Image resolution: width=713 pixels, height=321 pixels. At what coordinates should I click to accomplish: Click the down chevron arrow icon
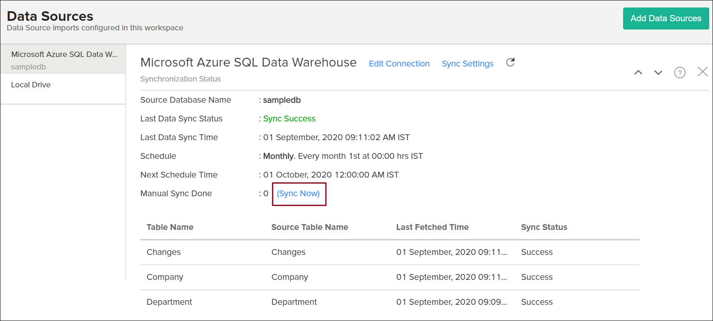point(658,72)
